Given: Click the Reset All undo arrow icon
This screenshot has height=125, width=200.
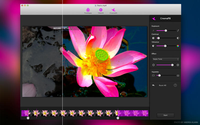Looking at the screenshot, I should [153, 85].
